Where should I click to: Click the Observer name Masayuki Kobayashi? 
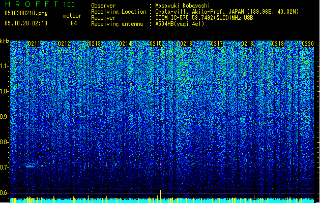click(183, 6)
